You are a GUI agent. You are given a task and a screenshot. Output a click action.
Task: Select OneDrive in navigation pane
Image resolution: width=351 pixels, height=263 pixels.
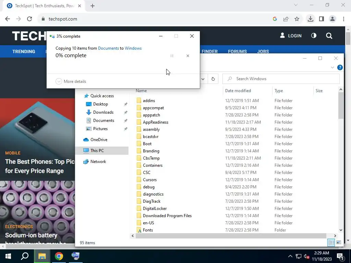click(99, 140)
